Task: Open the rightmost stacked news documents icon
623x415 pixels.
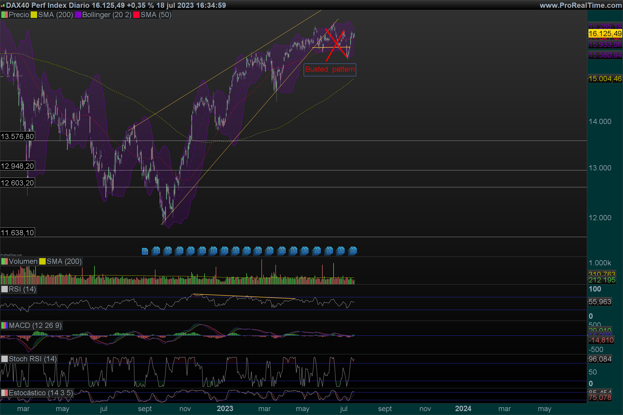Action: coord(353,250)
